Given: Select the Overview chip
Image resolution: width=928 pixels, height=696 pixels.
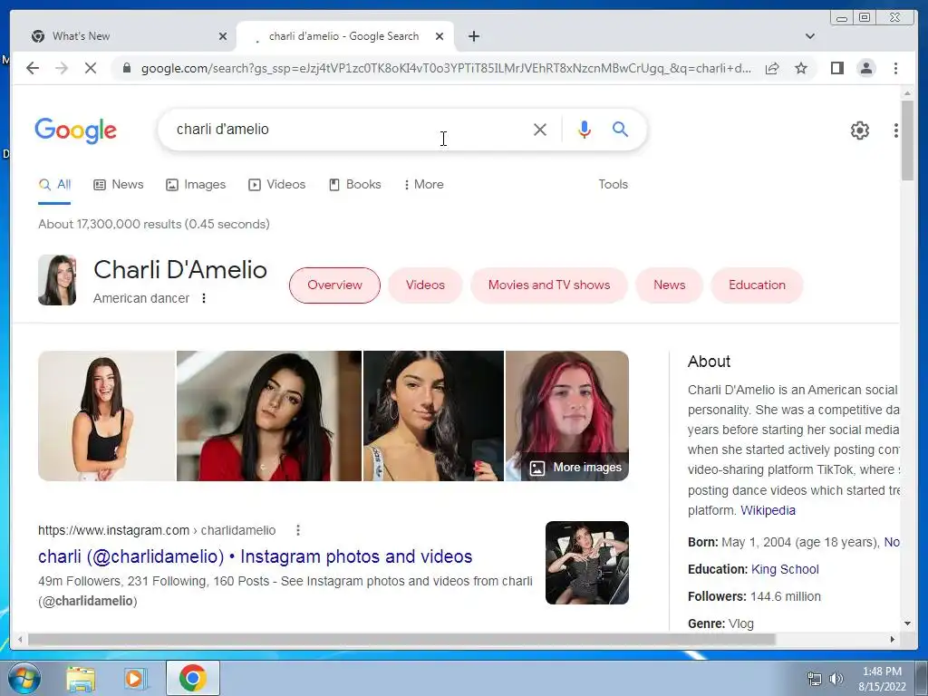Looking at the screenshot, I should [334, 285].
